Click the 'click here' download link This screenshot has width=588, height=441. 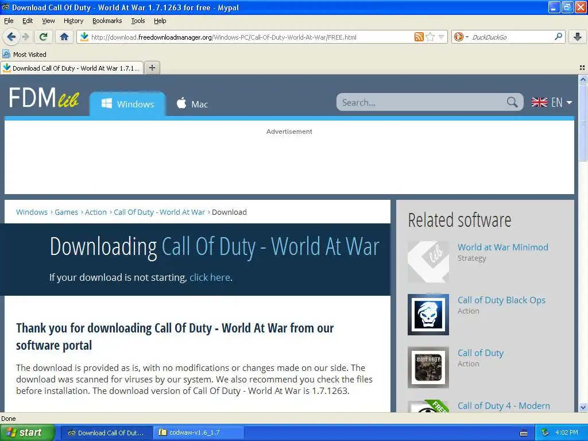(x=210, y=277)
